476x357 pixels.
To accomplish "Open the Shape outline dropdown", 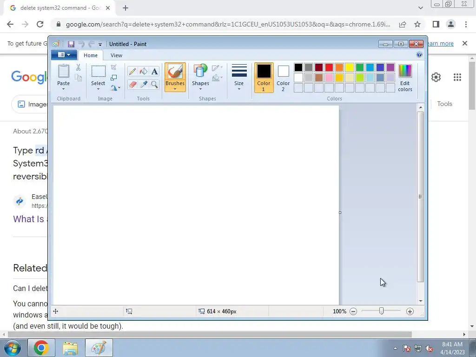I will (218, 68).
